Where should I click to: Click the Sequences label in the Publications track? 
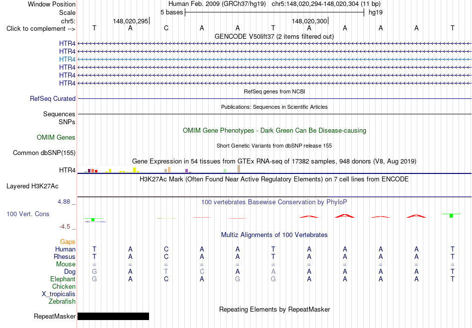pyautogui.click(x=59, y=114)
